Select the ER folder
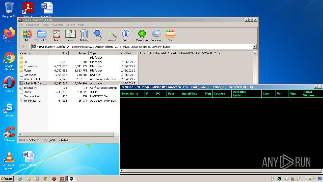Viewport: 323px width, 182px height. point(78,62)
